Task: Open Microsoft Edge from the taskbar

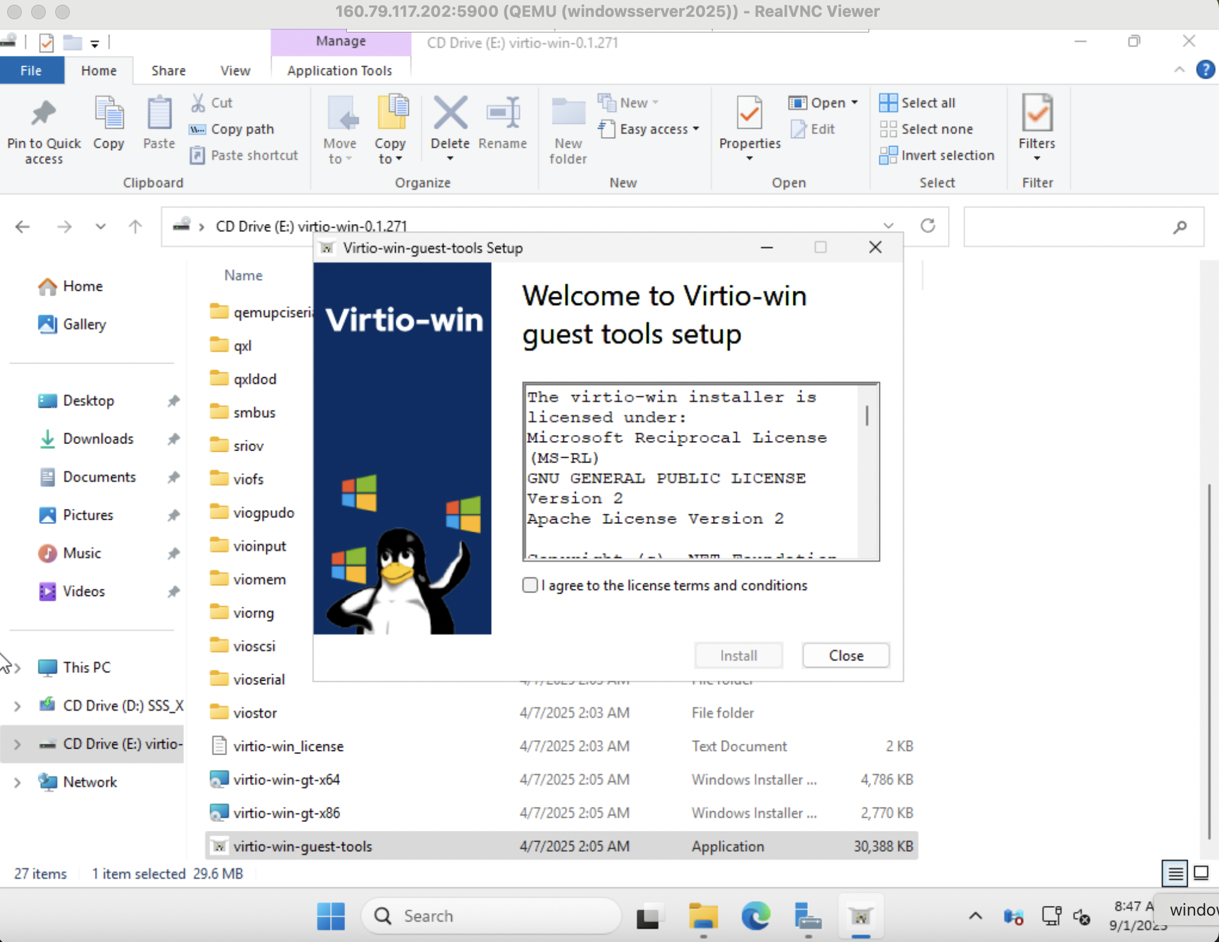Action: point(755,916)
